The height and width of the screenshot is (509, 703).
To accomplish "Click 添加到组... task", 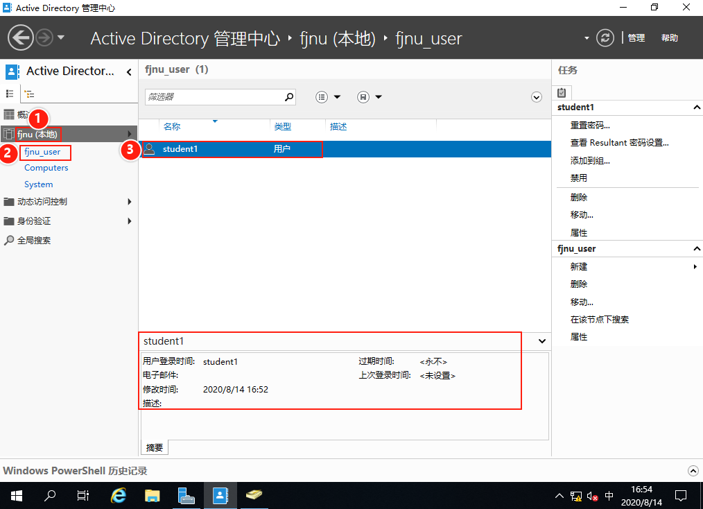I will (x=589, y=161).
